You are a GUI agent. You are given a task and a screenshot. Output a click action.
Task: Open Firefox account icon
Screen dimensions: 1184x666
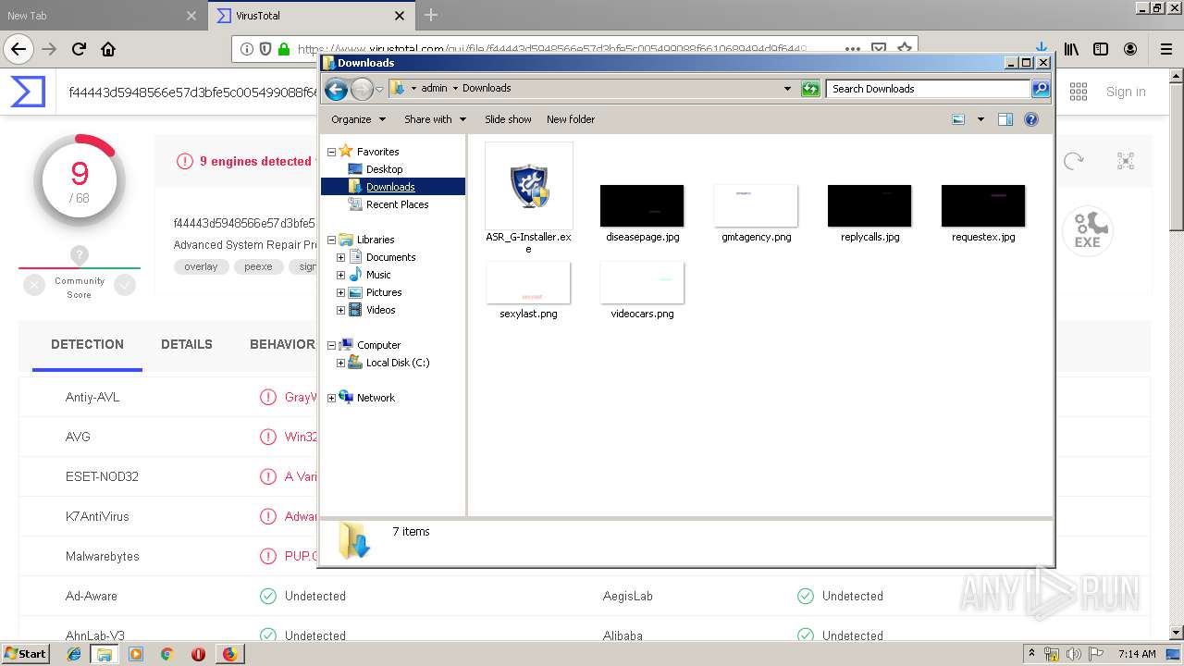tap(1130, 49)
